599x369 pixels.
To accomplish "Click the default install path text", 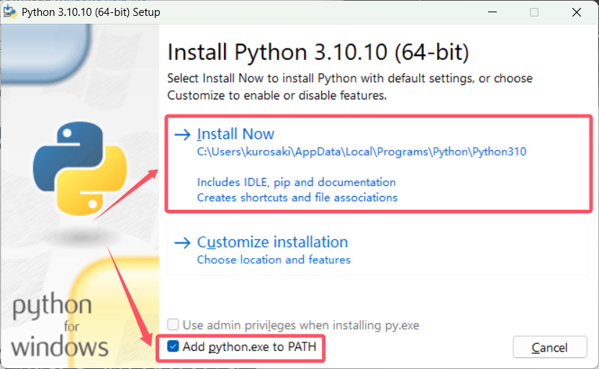I will point(361,152).
